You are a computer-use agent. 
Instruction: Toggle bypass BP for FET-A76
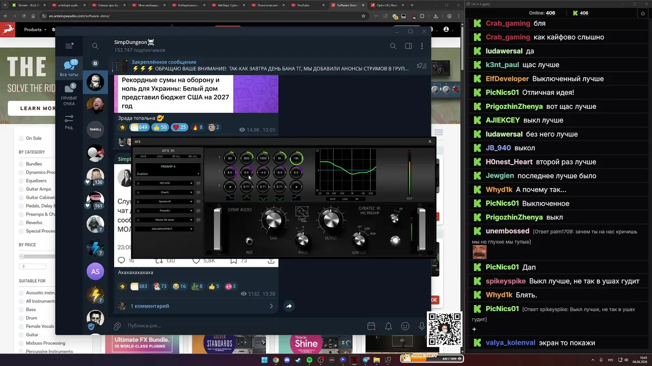198,183
